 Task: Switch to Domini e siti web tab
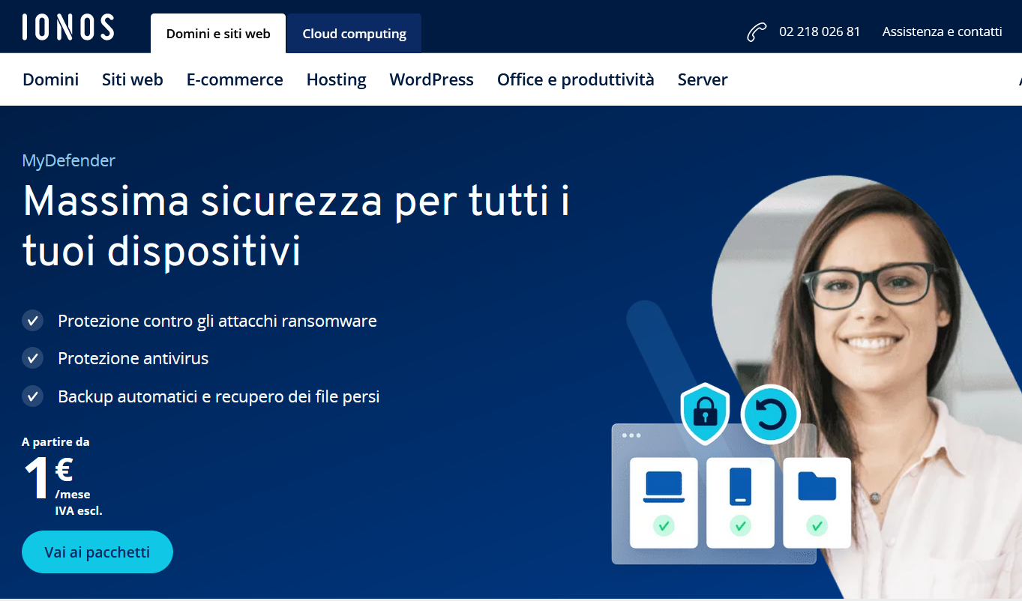pyautogui.click(x=218, y=34)
